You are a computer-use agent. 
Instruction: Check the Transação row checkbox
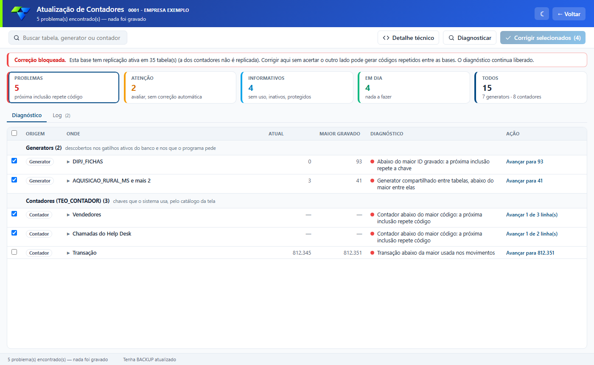click(14, 252)
